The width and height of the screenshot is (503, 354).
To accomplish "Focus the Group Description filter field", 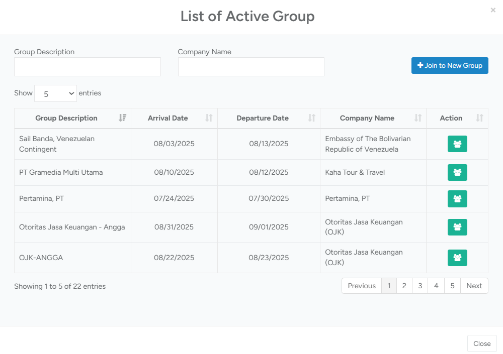I will [88, 67].
